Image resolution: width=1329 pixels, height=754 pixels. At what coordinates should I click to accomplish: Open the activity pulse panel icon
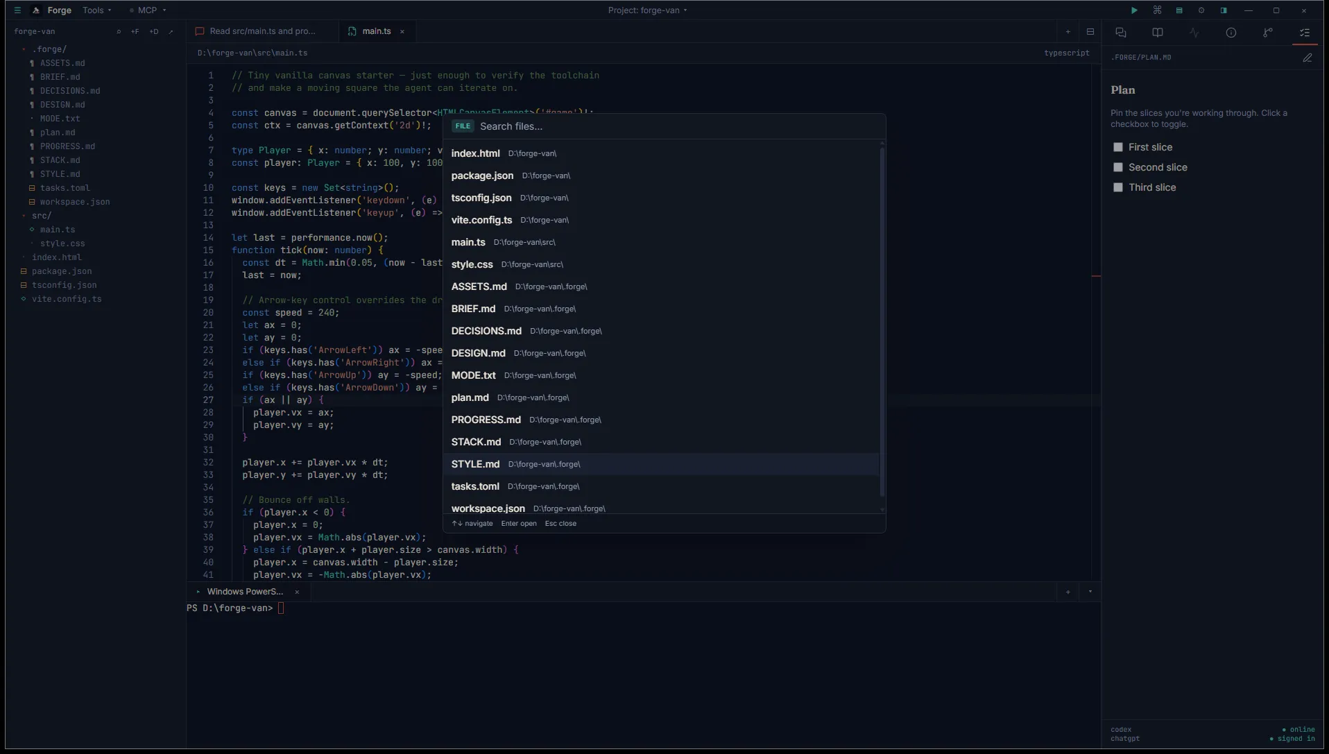1194,33
